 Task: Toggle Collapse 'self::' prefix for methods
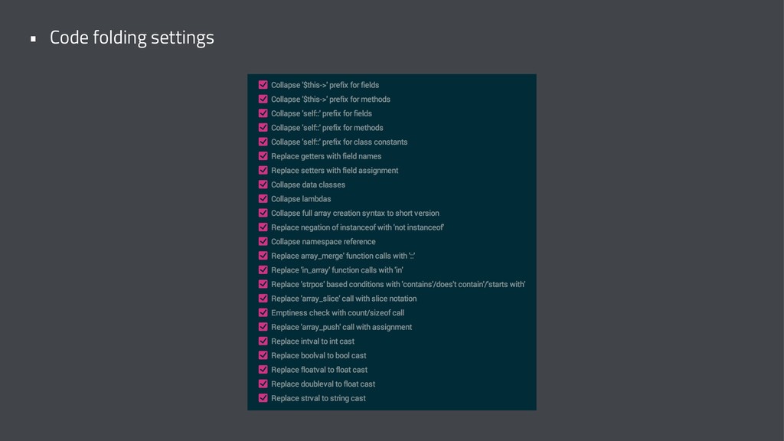[263, 128]
